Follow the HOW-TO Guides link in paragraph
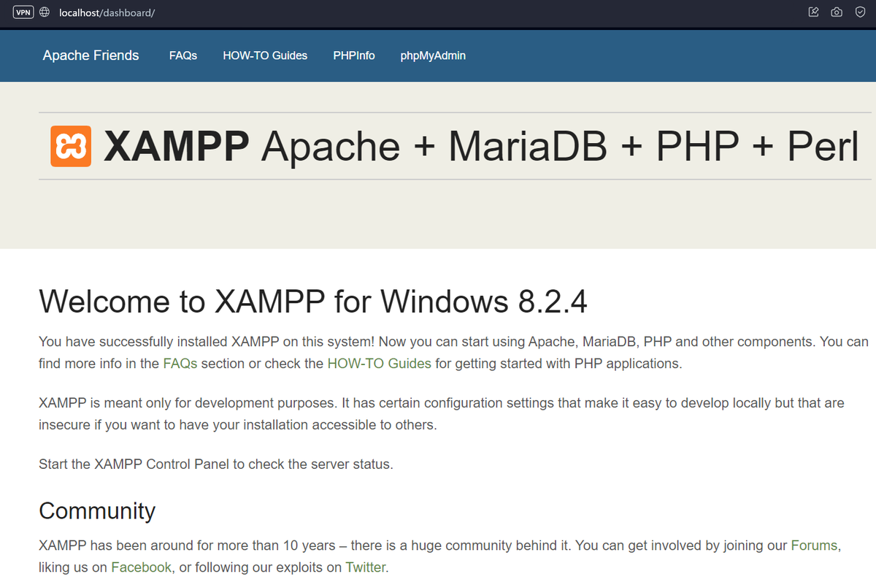 click(x=379, y=364)
